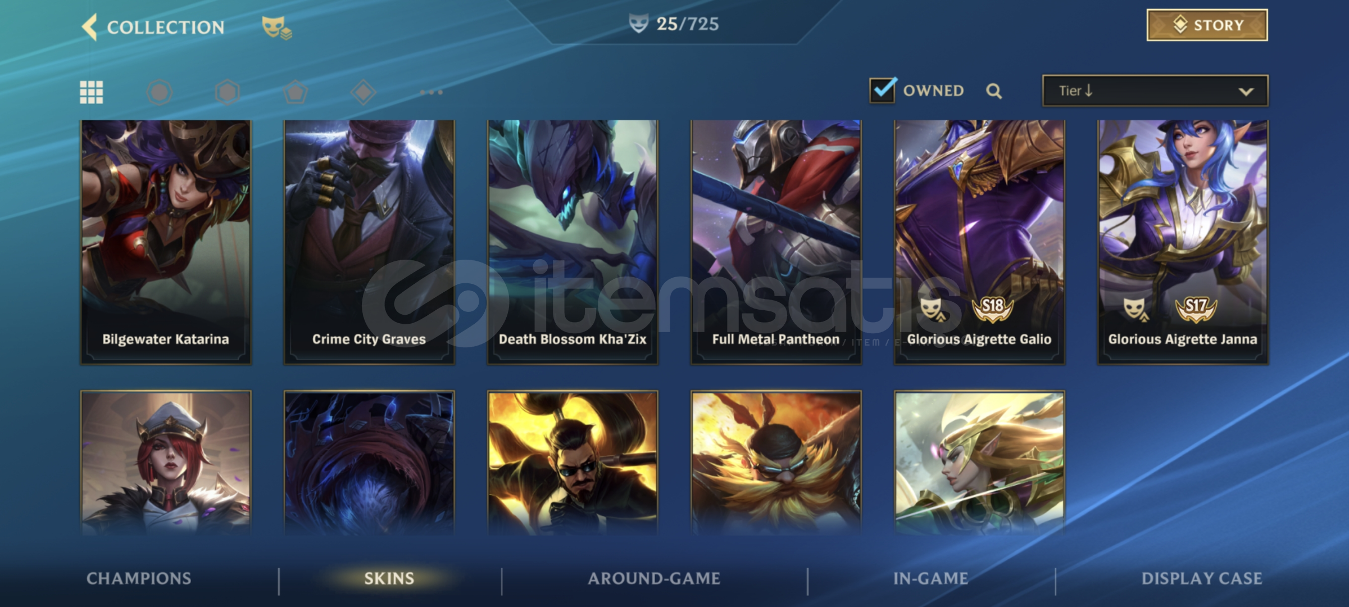Filter by the hexagon tier icon
The width and height of the screenshot is (1349, 607).
[x=228, y=92]
